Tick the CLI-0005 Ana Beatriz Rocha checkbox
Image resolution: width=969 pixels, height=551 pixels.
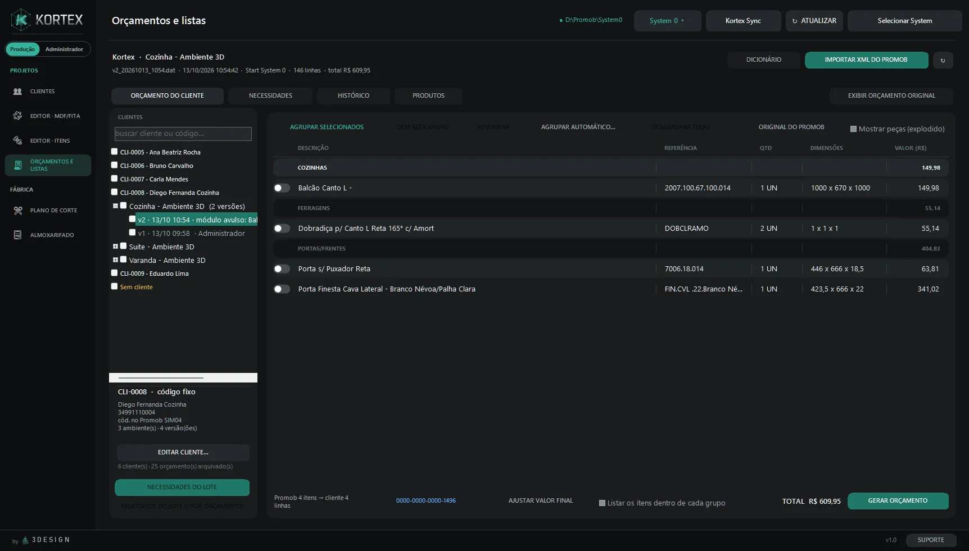click(x=115, y=152)
